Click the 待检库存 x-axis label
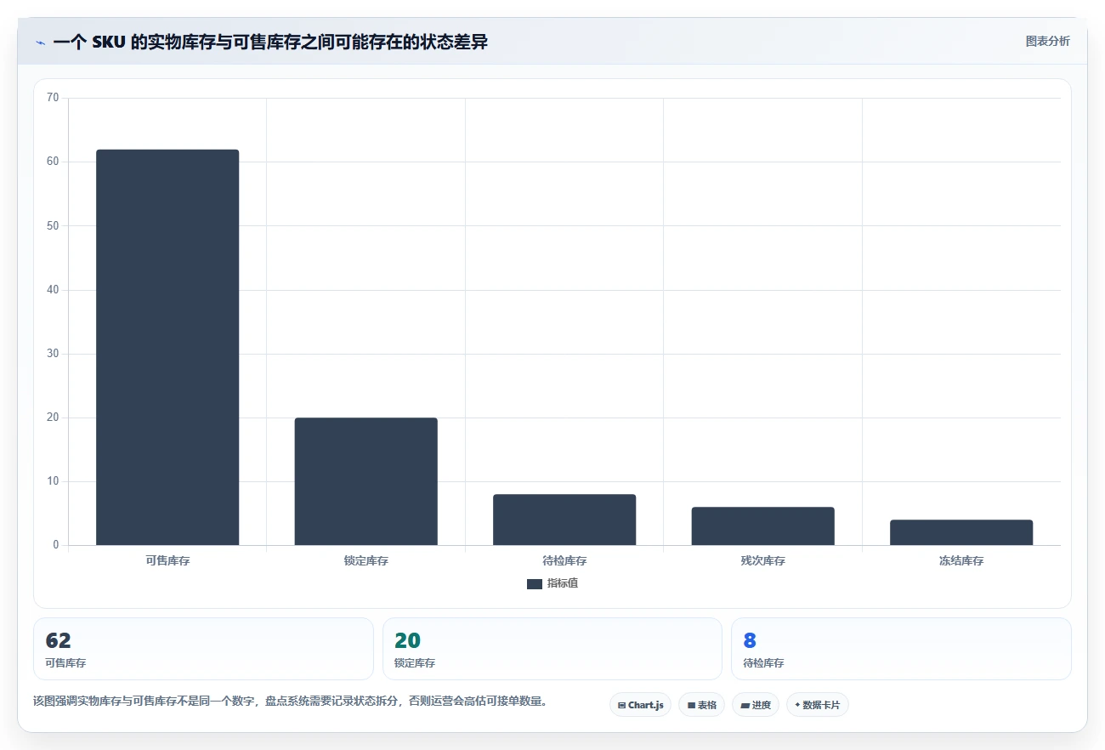Screen dimensions: 1105x750 point(564,561)
